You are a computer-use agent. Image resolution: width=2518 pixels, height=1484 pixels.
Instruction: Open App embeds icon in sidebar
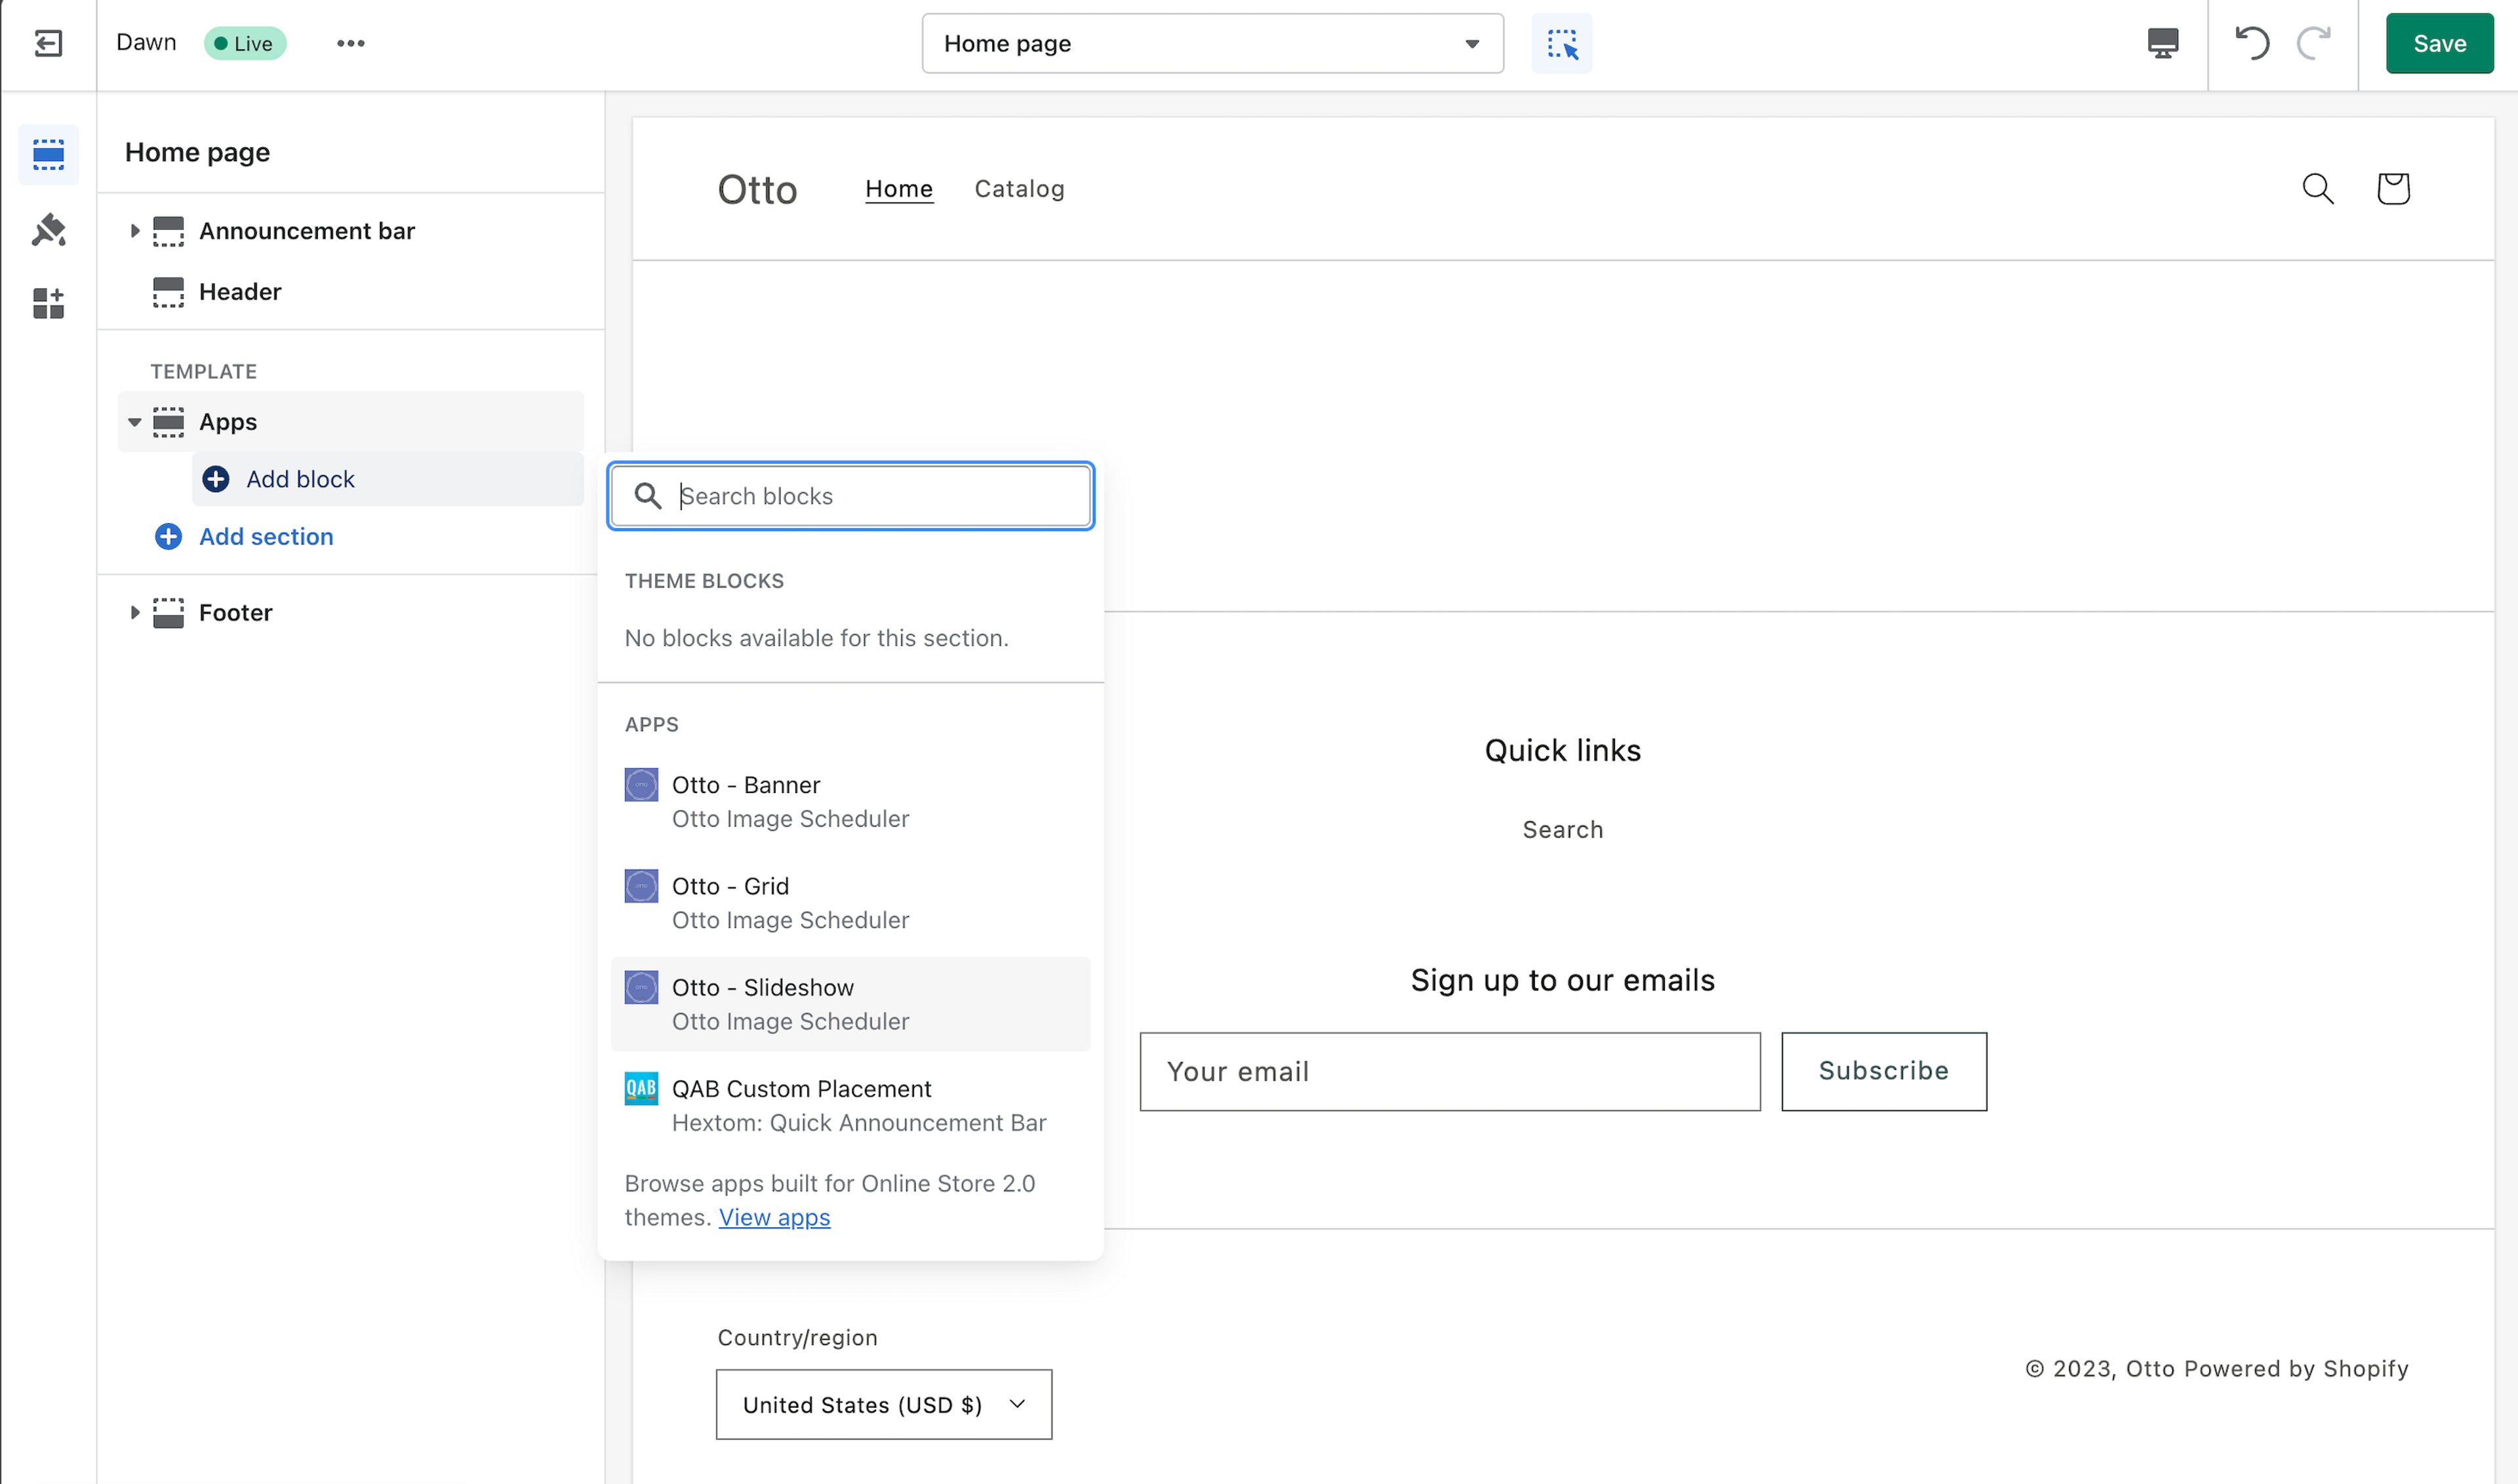pos(48,302)
